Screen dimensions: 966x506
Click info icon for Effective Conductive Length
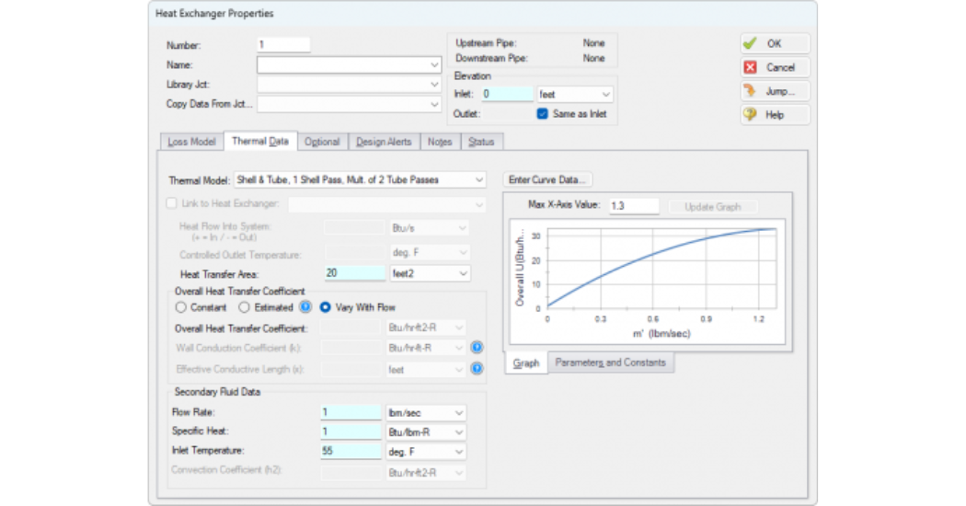477,369
